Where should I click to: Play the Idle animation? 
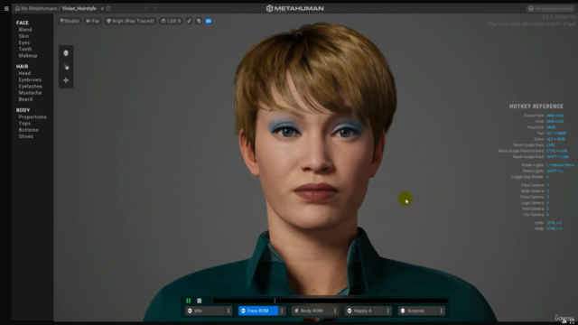[205, 311]
